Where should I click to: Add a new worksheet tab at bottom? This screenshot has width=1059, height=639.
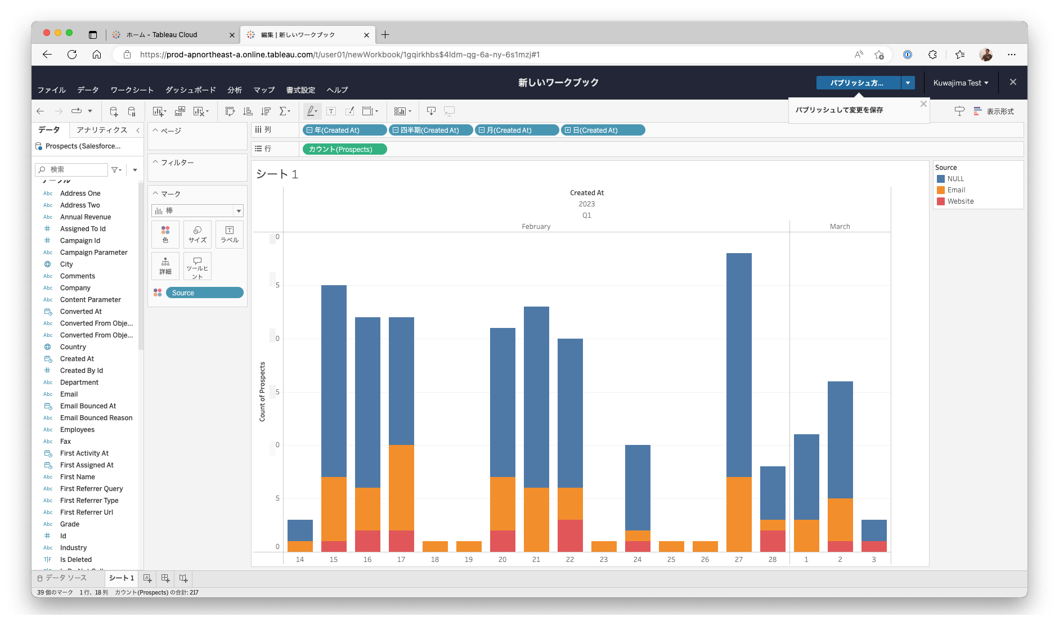pos(147,578)
